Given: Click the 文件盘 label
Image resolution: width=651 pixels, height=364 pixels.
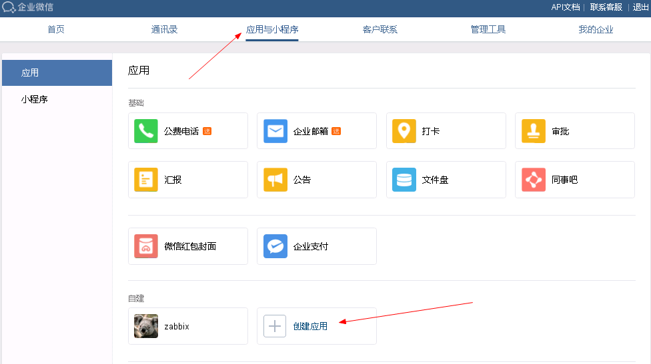Looking at the screenshot, I should click(435, 180).
